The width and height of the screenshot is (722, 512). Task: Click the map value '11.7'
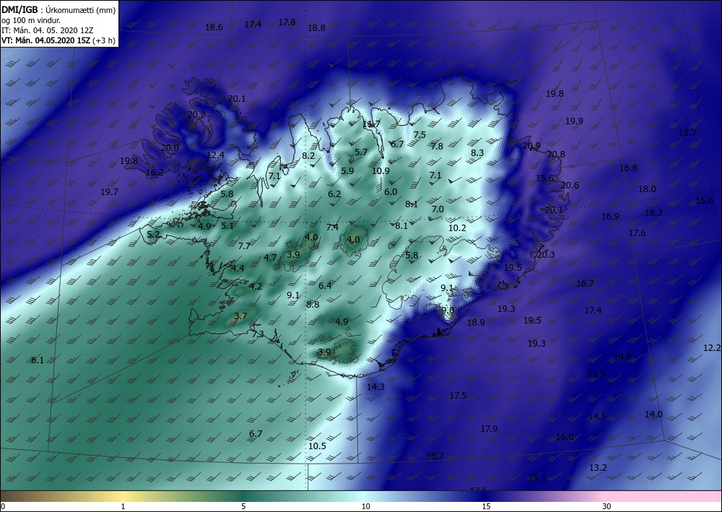tap(371, 124)
